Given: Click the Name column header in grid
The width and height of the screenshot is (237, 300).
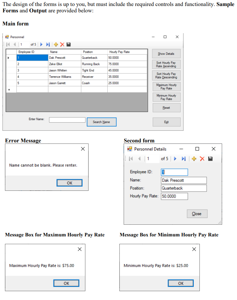Looking at the screenshot, I should [x=64, y=52].
